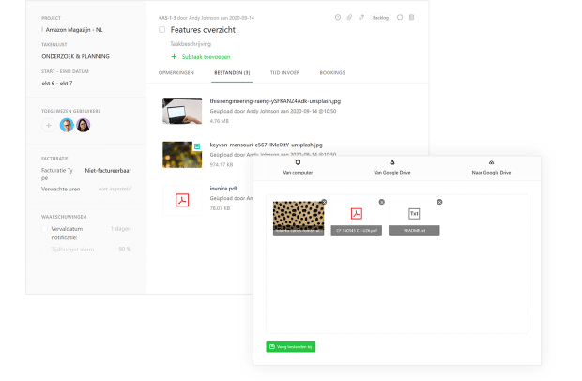The image size is (582, 381).
Task: Click the paperclip attachment icon in task header
Action: click(x=349, y=17)
